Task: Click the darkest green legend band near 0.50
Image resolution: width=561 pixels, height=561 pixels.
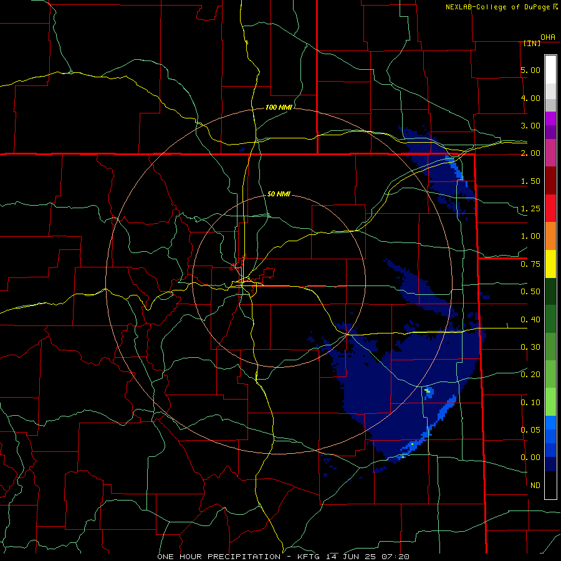Action: pos(550,291)
